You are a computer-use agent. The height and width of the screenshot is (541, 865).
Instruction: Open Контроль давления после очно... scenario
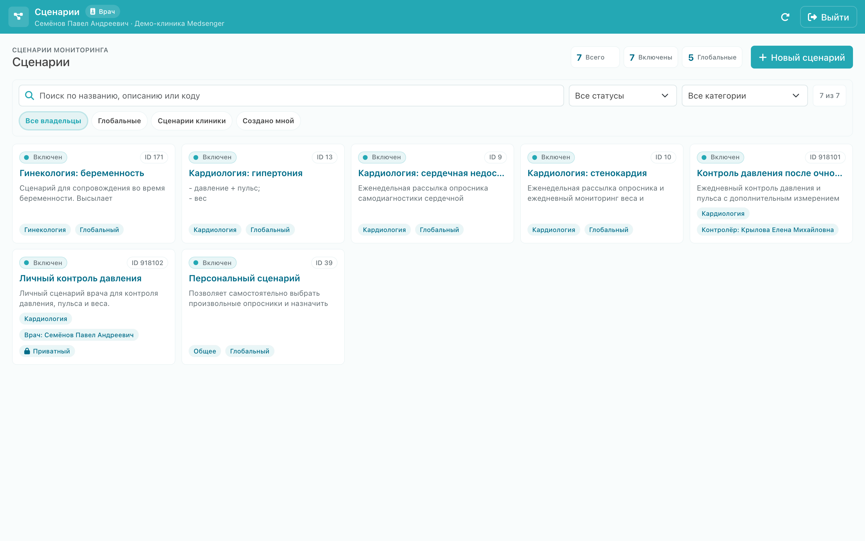[769, 173]
